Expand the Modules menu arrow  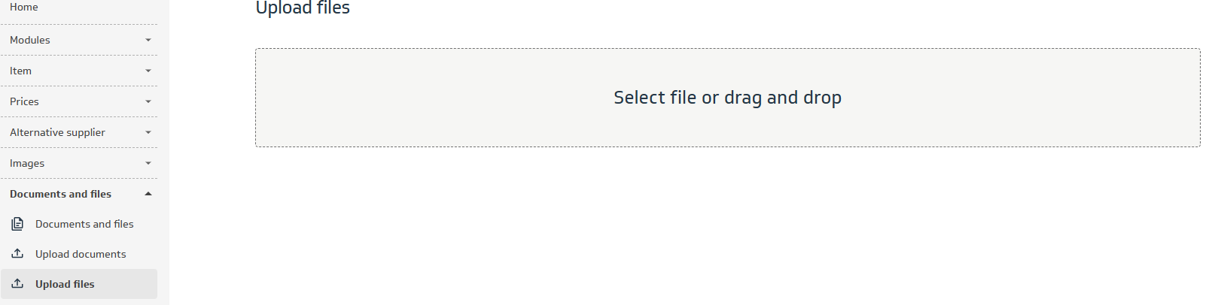(x=148, y=40)
